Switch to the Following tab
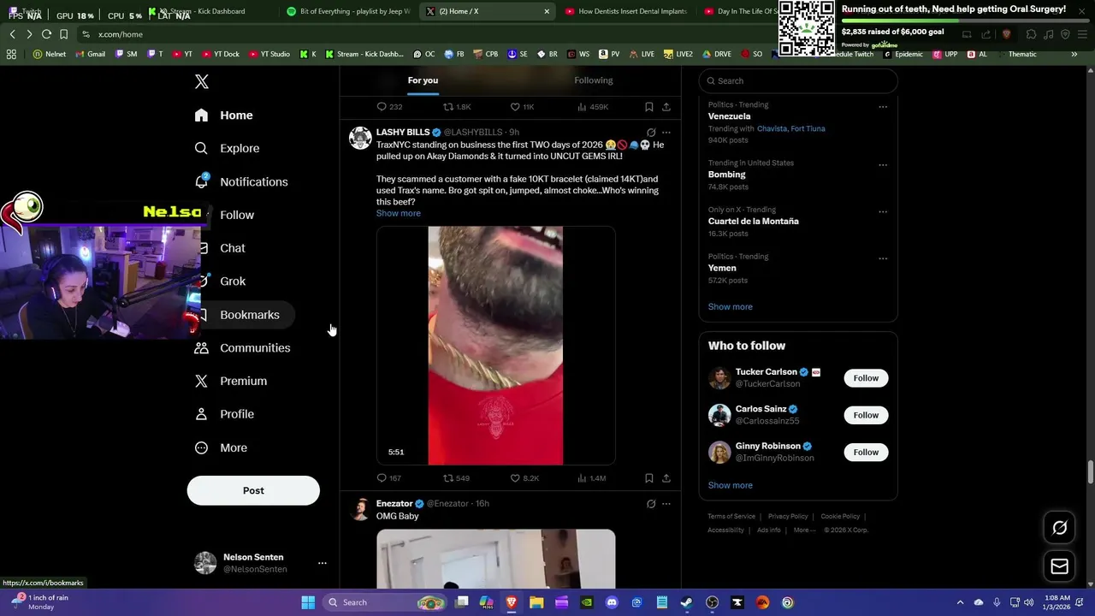Screen dimensions: 1095x616 coord(594,80)
